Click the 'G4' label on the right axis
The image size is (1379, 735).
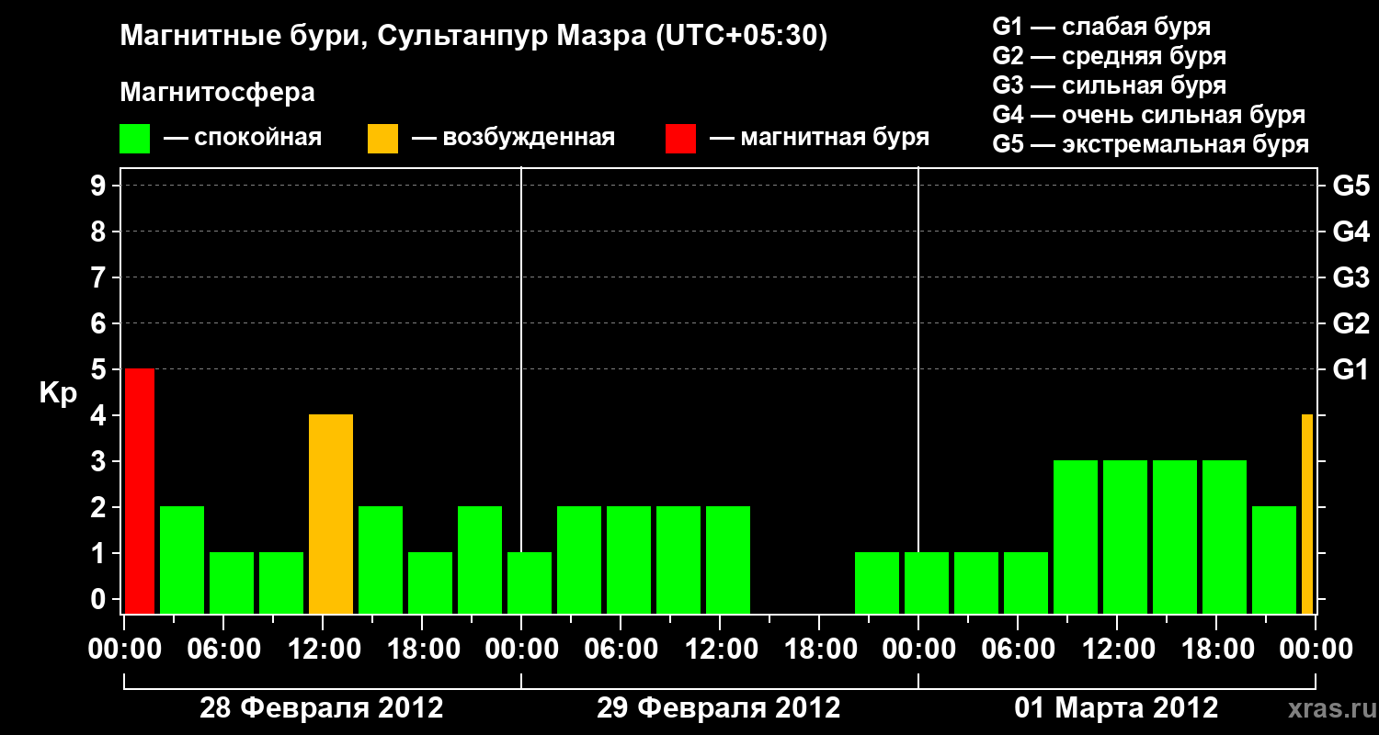(1351, 232)
